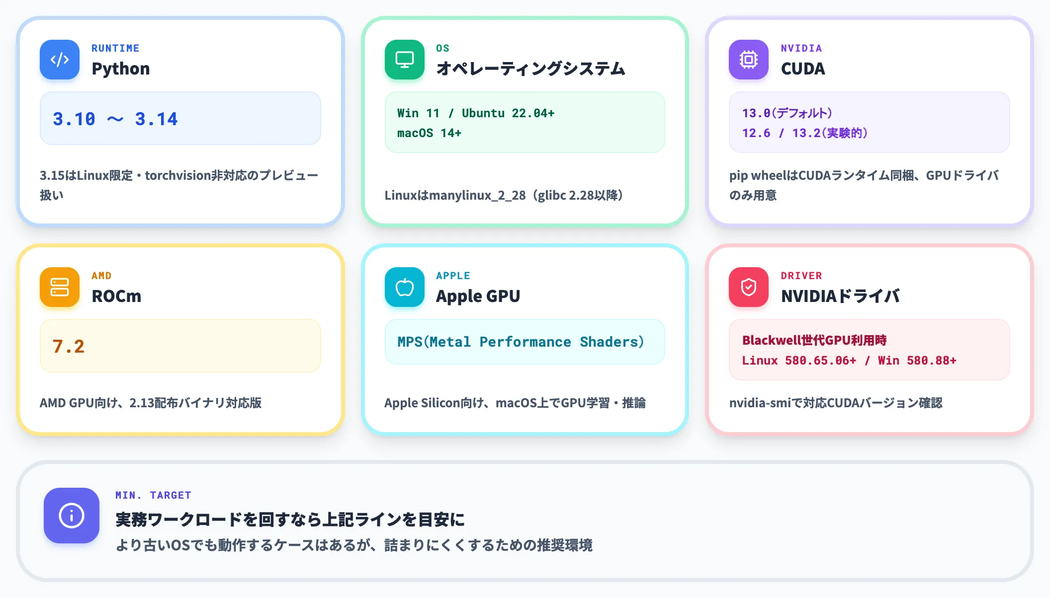Click the 実務ワークロードを回すなら headline

click(290, 520)
